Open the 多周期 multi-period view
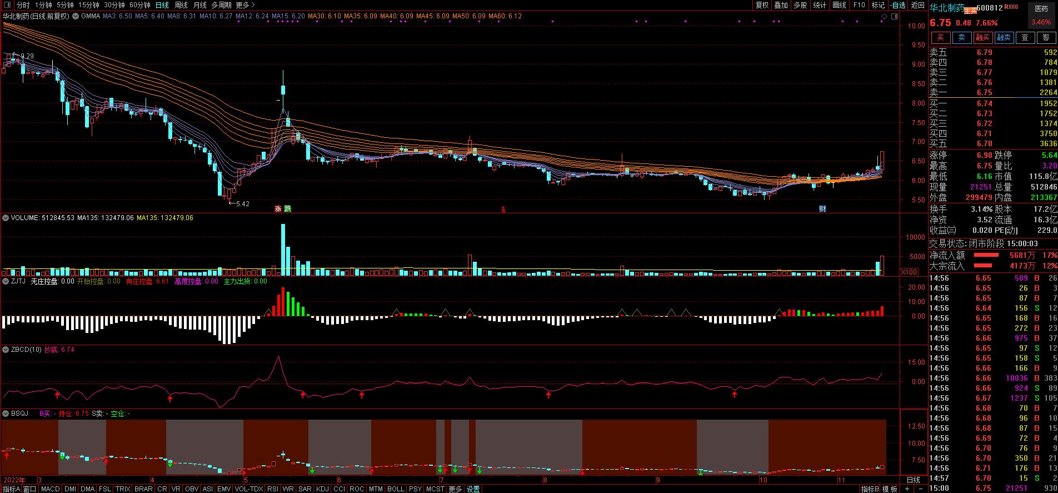This screenshot has height=493, width=1058. point(221,5)
